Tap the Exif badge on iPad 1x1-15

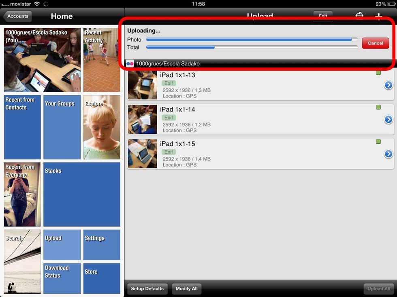pos(169,152)
